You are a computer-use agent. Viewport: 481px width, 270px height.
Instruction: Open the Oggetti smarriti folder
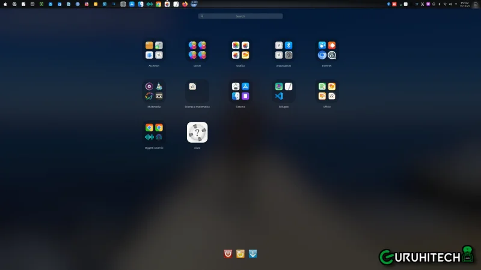point(154,132)
